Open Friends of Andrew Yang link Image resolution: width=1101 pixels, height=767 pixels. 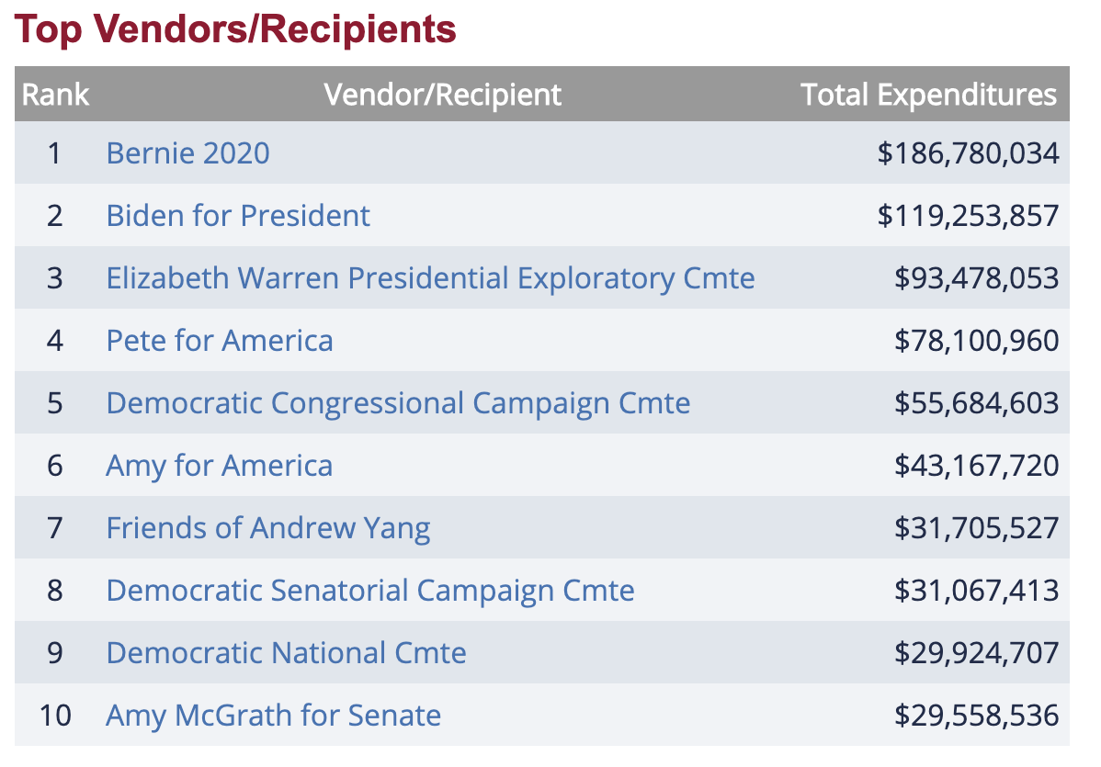click(x=267, y=528)
